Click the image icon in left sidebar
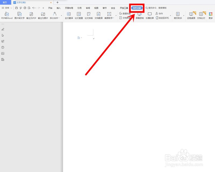This screenshot has height=172, width=215. pyautogui.click(x=3, y=53)
